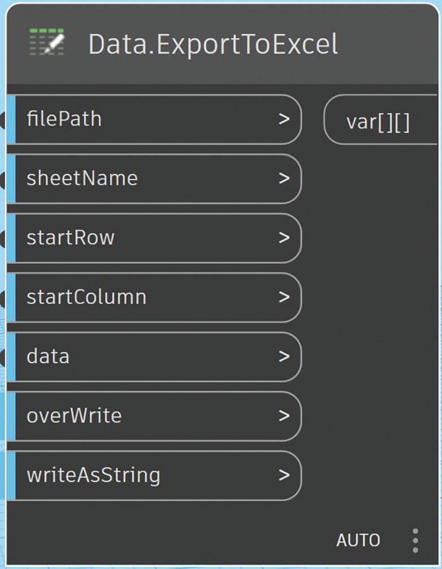Click the startRow port chevron
442x569 pixels.
coord(284,238)
